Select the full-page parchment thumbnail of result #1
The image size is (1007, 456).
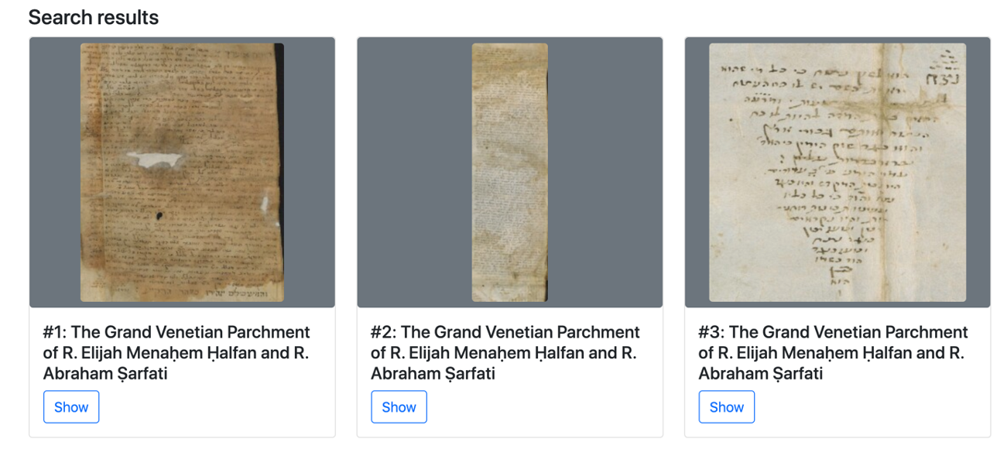(x=183, y=172)
